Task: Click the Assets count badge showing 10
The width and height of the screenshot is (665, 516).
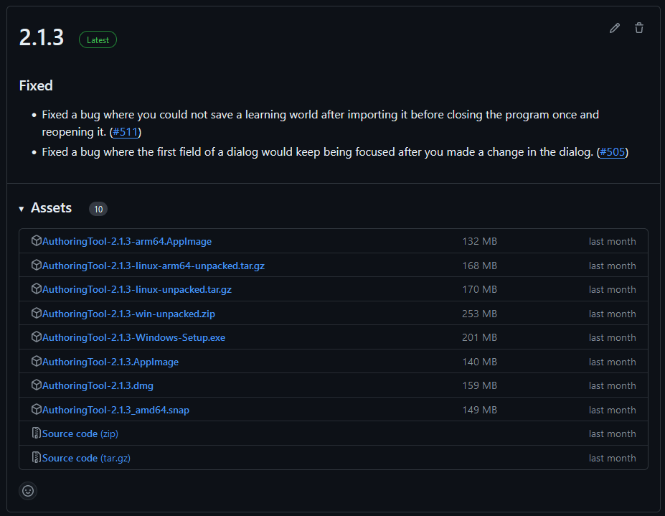Action: click(x=98, y=209)
